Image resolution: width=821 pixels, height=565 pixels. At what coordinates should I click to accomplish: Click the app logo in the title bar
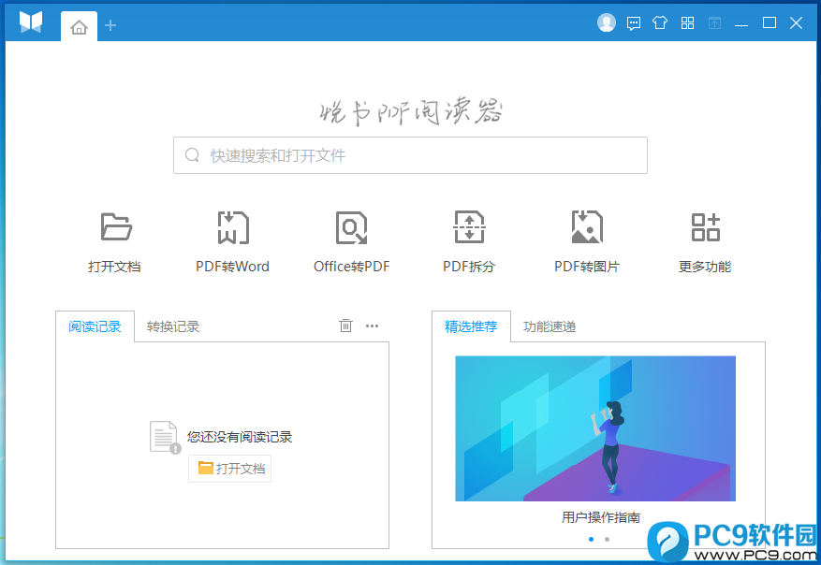(31, 22)
